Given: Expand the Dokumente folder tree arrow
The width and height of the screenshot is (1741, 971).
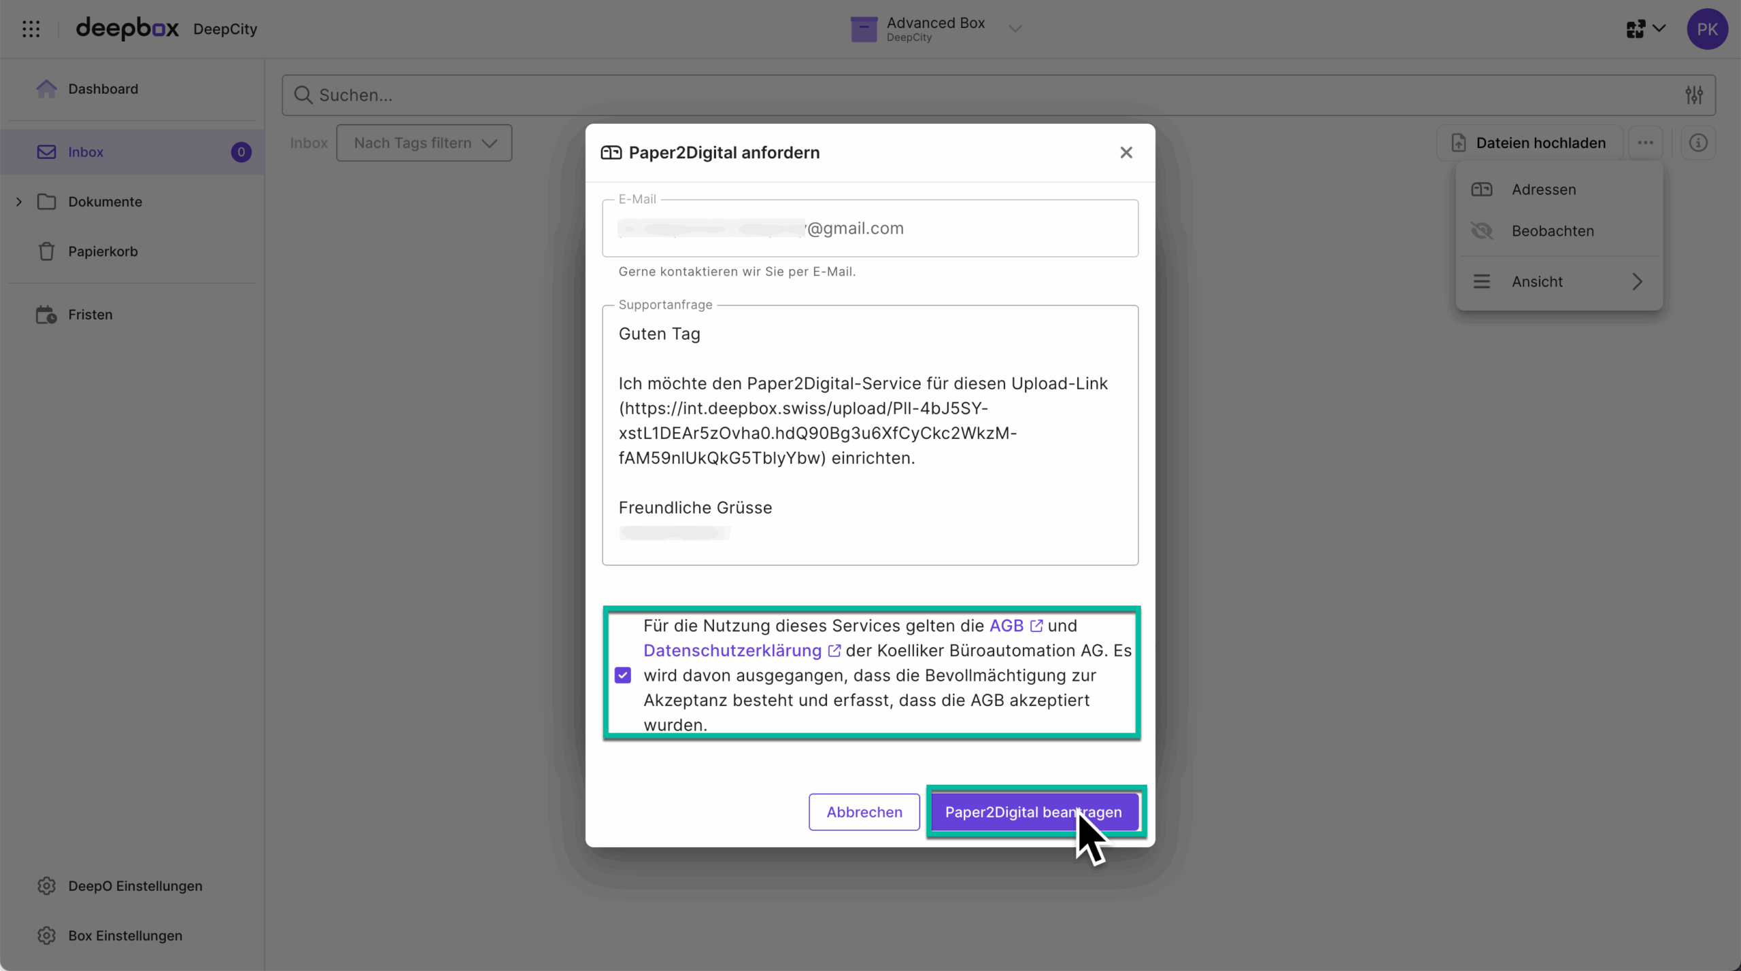Looking at the screenshot, I should pos(19,202).
